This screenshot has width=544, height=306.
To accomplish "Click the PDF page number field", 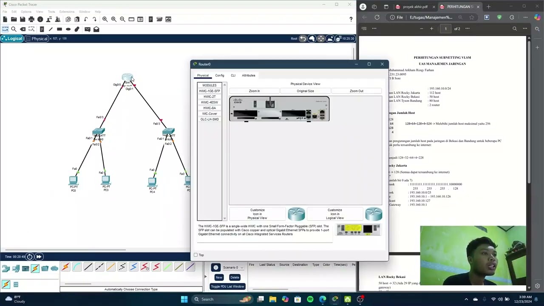I will click(445, 28).
